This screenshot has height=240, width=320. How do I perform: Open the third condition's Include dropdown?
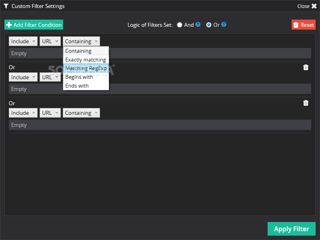[x=23, y=113]
